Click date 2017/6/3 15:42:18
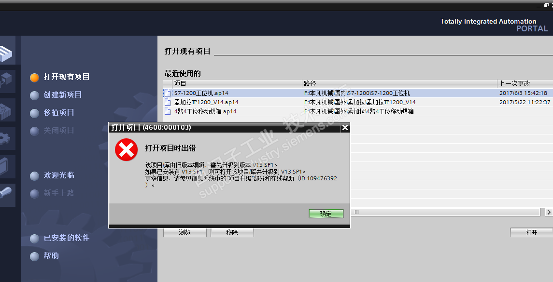Viewport: 553px width, 282px height. click(x=523, y=93)
